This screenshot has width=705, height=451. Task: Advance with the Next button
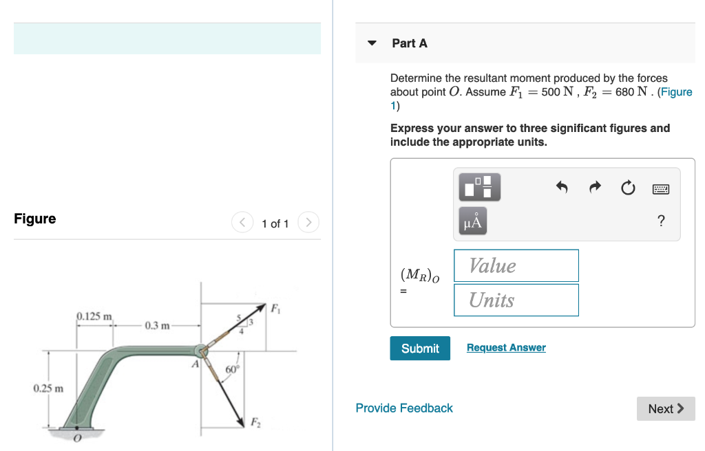[x=665, y=408]
